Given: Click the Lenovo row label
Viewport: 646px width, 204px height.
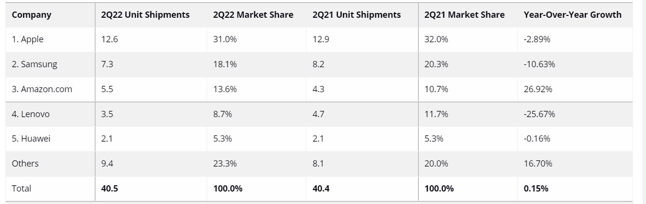Looking at the screenshot, I should click(x=31, y=114).
